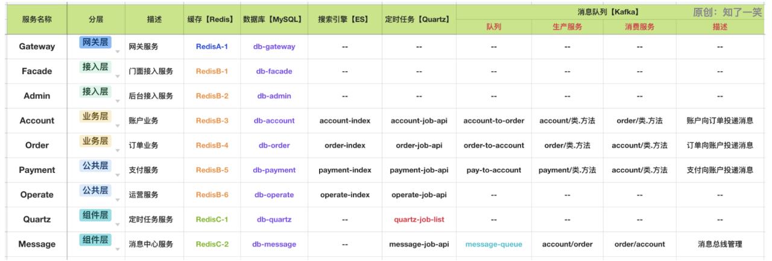The height and width of the screenshot is (261, 772).
Task: Click the payment-job-api cell
Action: point(418,170)
